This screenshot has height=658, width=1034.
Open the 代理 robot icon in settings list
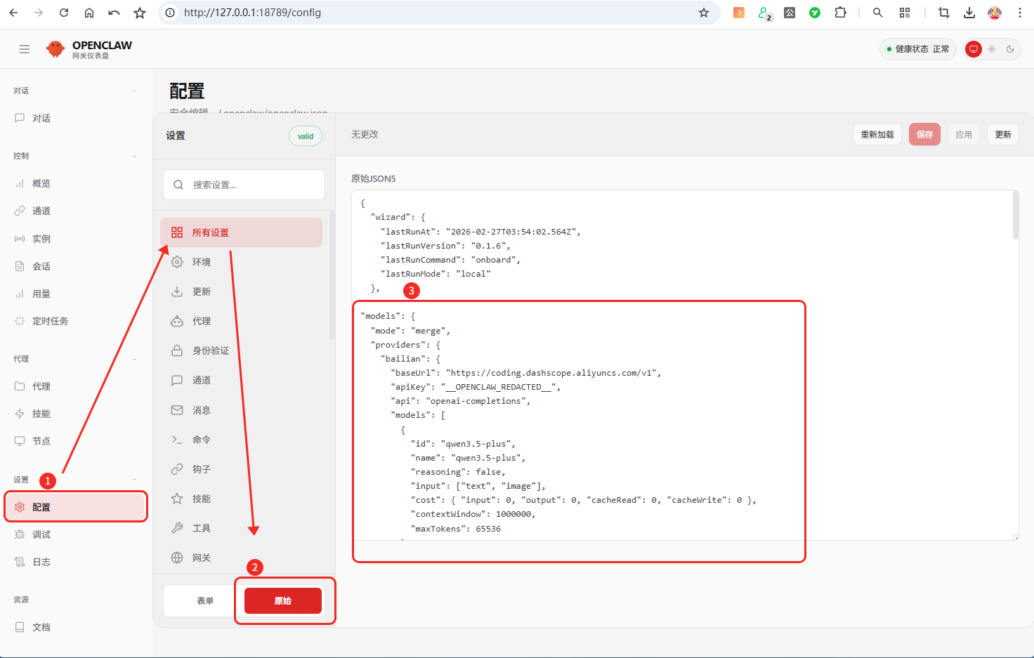coord(177,321)
